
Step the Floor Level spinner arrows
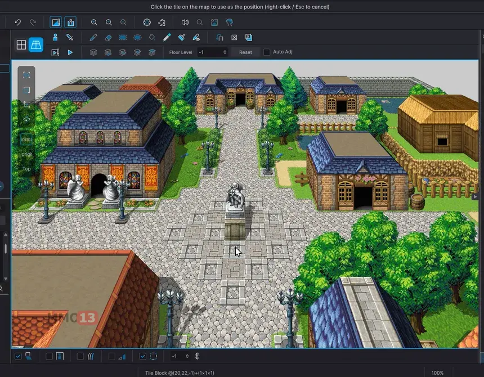(225, 52)
